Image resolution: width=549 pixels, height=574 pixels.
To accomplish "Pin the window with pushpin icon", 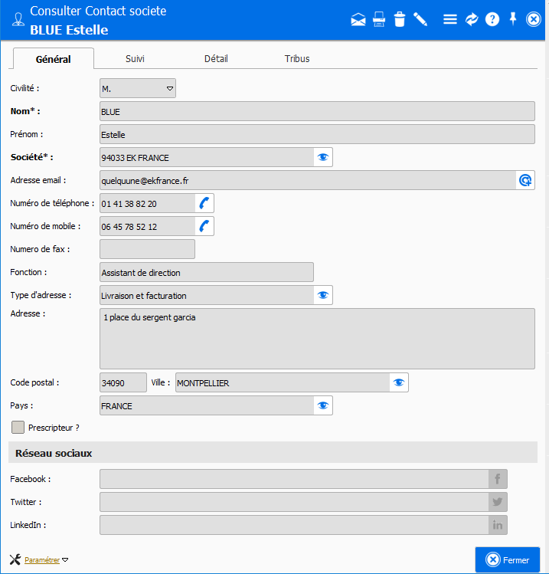I will click(x=513, y=19).
